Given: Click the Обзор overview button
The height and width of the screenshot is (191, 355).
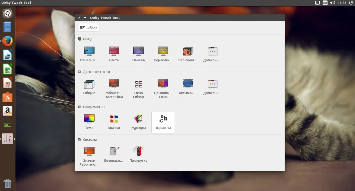Looking at the screenshot, I should 89,28.
